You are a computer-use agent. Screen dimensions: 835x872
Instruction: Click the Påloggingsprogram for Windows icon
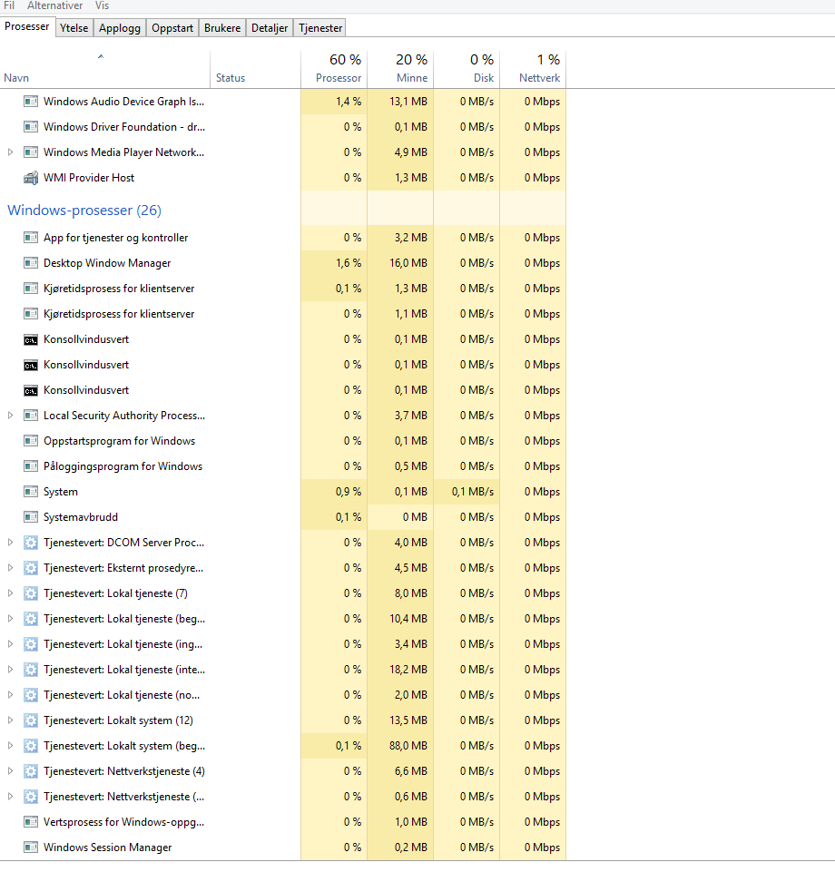[31, 466]
